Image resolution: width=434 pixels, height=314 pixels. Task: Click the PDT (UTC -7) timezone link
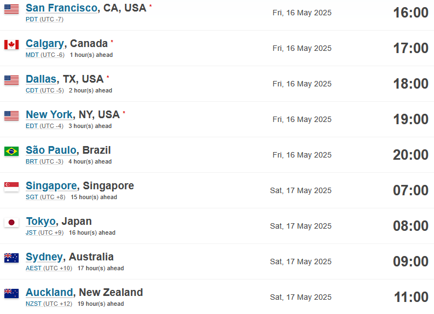point(44,19)
